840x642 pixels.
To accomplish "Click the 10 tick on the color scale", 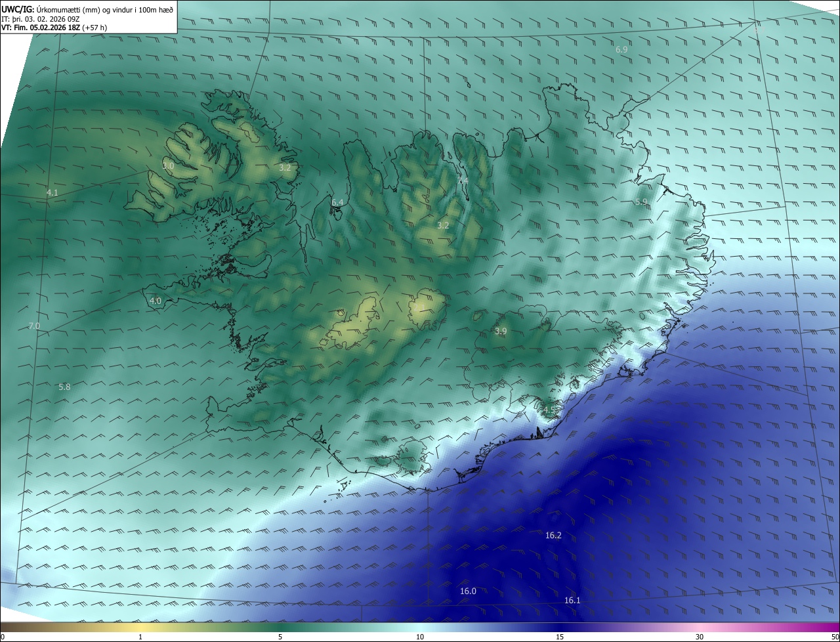I will [x=420, y=637].
